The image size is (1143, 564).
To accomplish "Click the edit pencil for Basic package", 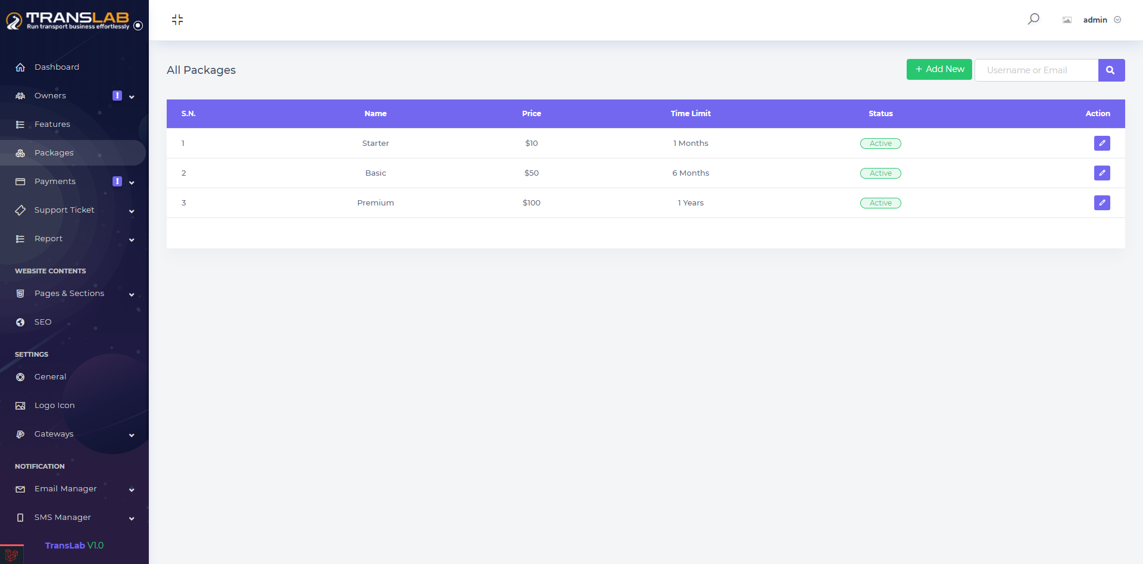I will pyautogui.click(x=1102, y=173).
